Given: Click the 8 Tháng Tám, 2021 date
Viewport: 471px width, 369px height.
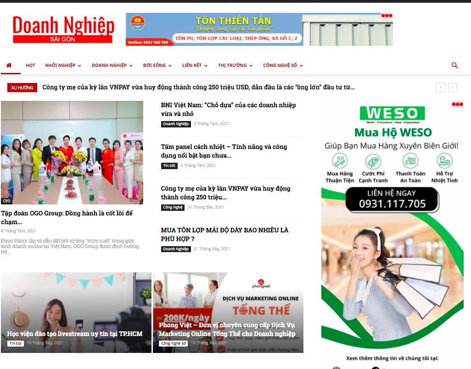Looking at the screenshot, I should click(x=19, y=231).
